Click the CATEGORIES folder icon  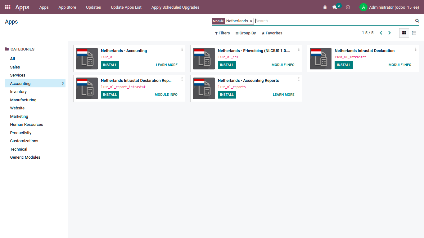tap(7, 49)
